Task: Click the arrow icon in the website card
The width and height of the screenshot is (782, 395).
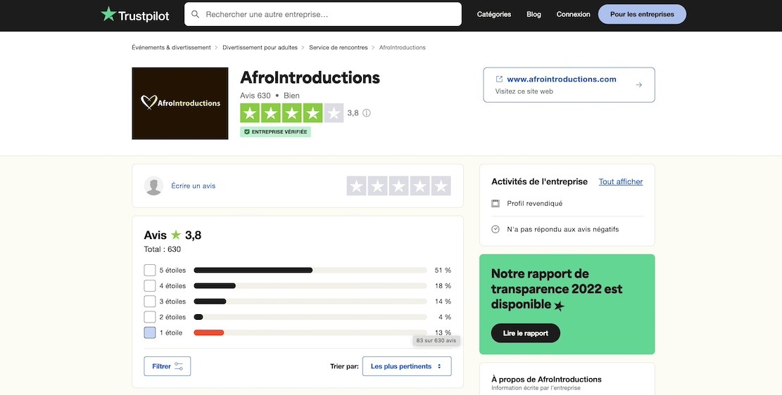Action: 639,85
